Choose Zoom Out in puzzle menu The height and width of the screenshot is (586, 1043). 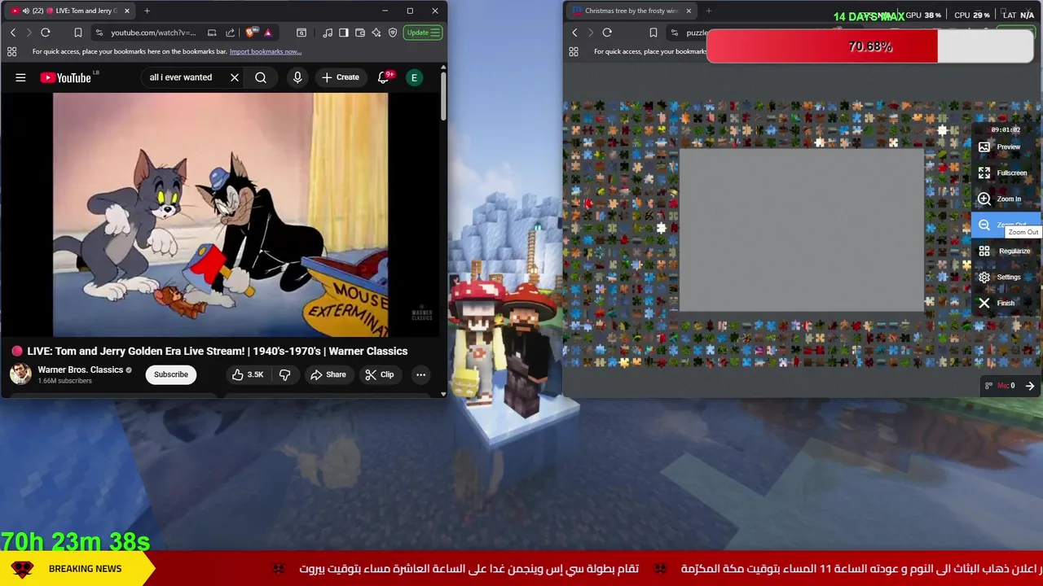click(1006, 225)
